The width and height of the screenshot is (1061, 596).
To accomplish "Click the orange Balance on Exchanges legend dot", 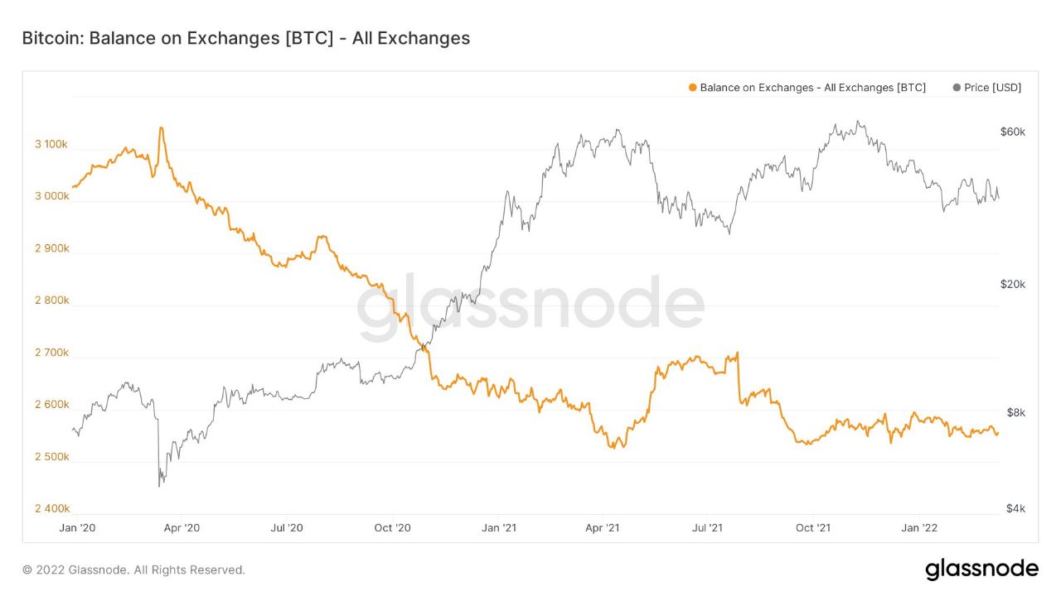I will (693, 88).
